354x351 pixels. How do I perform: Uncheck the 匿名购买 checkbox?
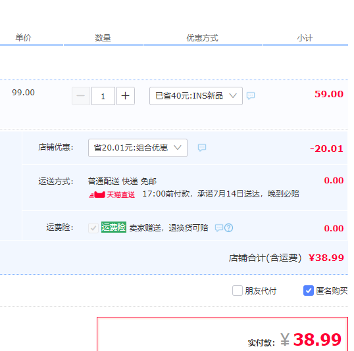tap(309, 291)
